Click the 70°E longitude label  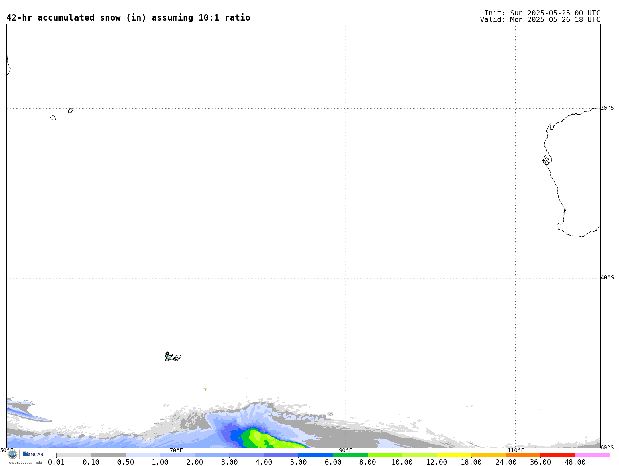click(176, 451)
